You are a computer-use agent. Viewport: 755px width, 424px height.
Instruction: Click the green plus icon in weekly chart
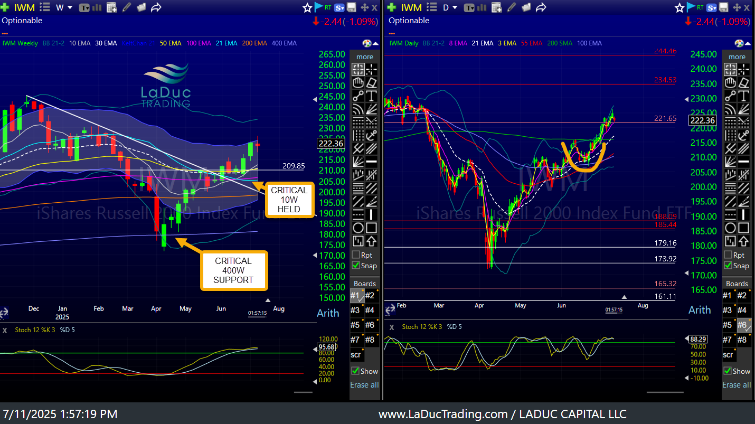[5, 7]
